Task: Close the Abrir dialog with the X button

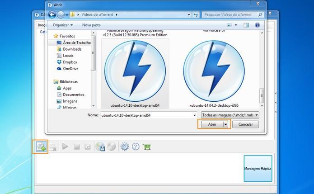Action: coord(258,4)
